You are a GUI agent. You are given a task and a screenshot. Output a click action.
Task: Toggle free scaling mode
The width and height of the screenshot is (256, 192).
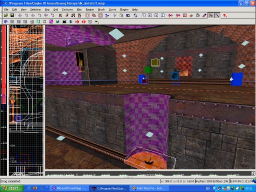pos(143,15)
